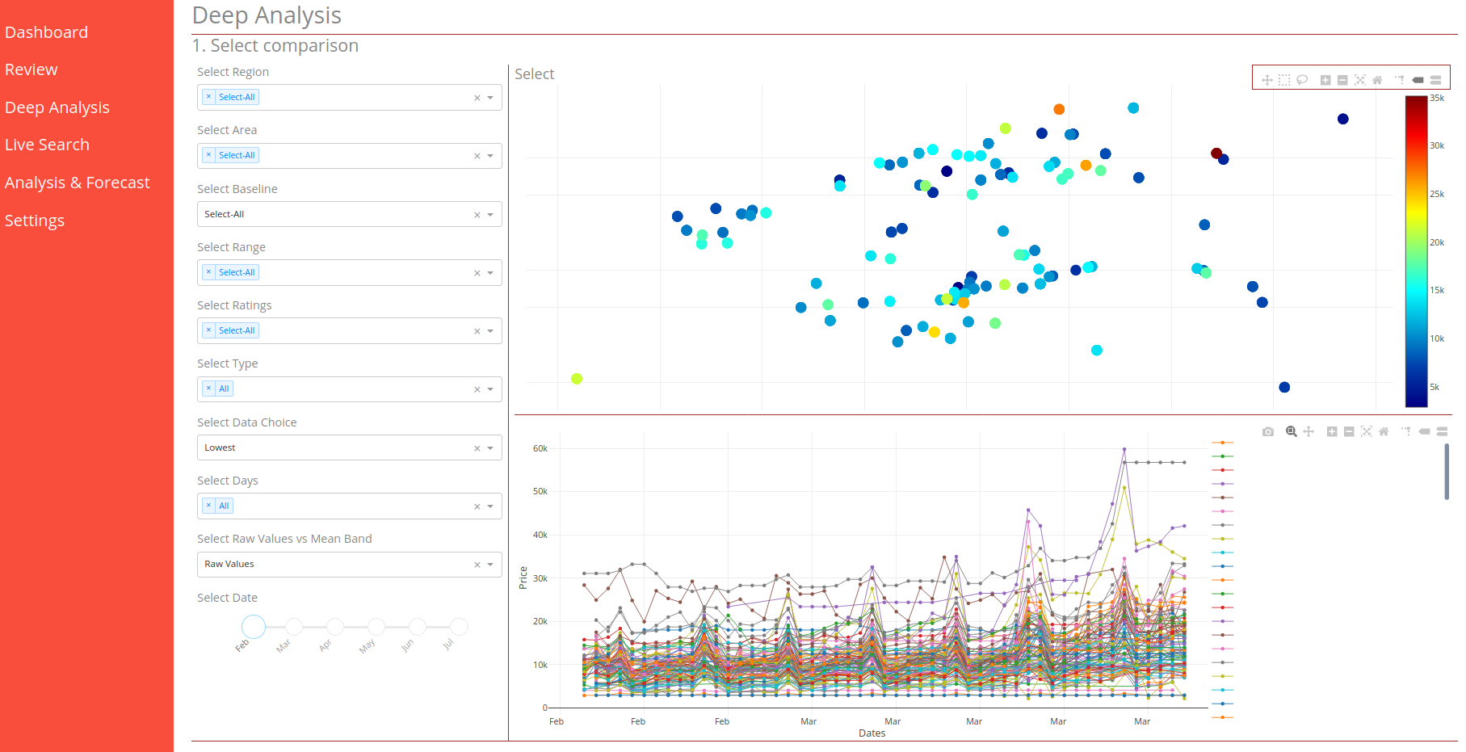Open the Select Data Choice dropdown
Image resolution: width=1466 pixels, height=752 pixels.
point(490,448)
